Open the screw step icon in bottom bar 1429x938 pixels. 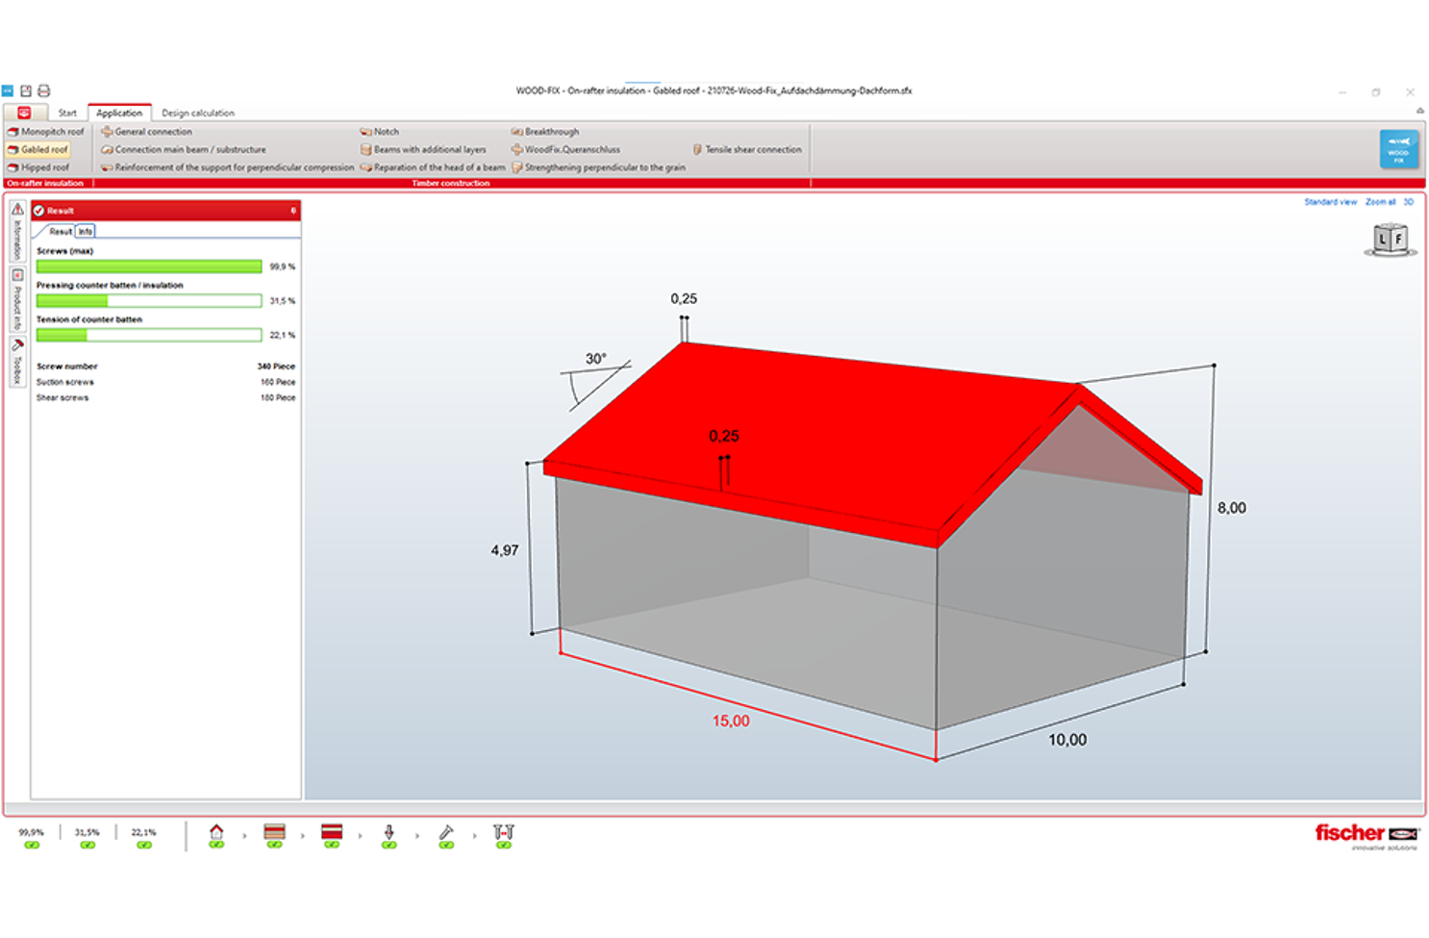pyautogui.click(x=446, y=832)
